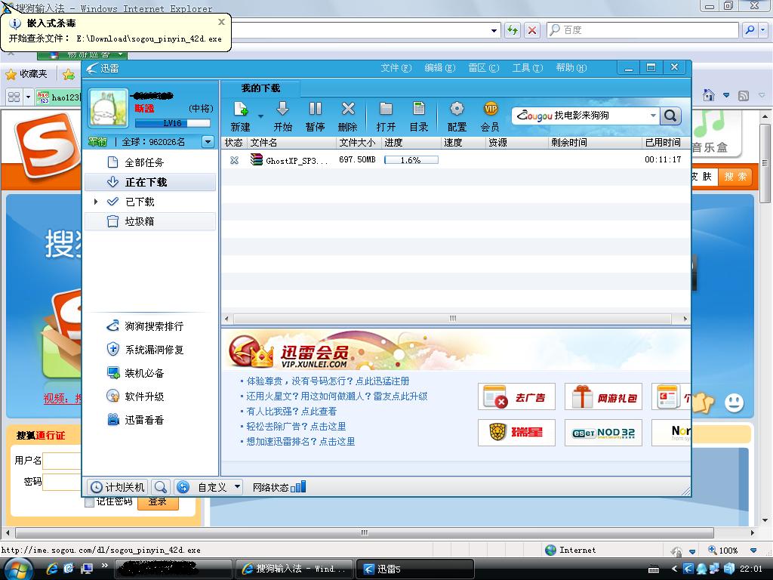This screenshot has height=580, width=773.
Task: Expand the 已下载 tree node arrow
Action: point(96,202)
